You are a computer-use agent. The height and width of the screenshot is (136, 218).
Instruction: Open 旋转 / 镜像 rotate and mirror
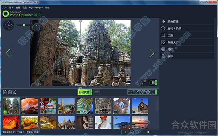click(x=187, y=28)
